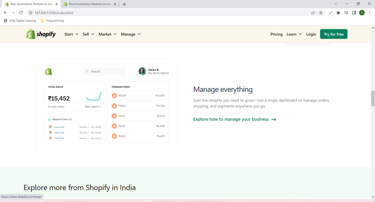Click transaction #1013 lock icon
Viewport: 375px width, 202px height.
(114, 136)
